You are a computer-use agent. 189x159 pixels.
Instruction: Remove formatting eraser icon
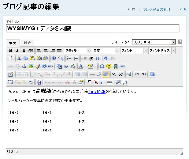coord(99,74)
